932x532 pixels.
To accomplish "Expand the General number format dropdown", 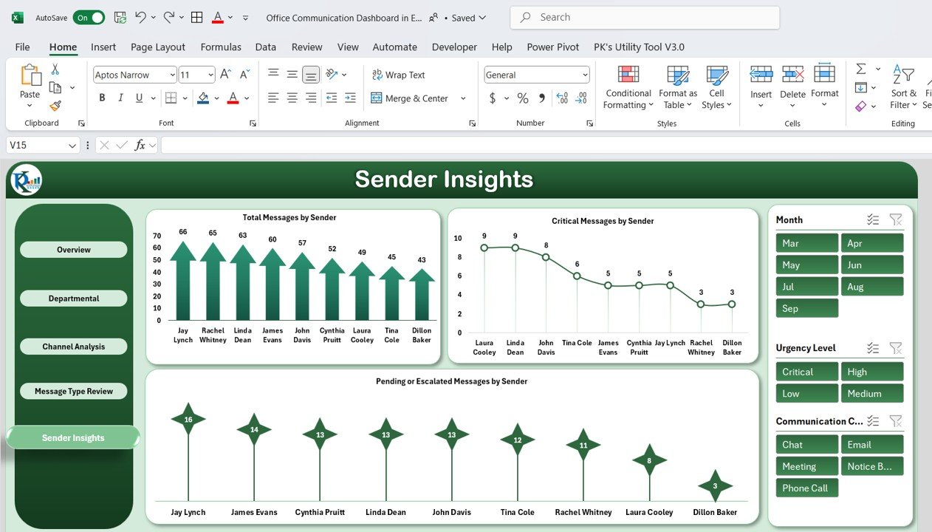I will coord(585,75).
